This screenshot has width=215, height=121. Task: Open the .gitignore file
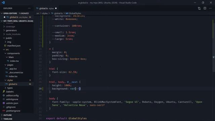17,107
